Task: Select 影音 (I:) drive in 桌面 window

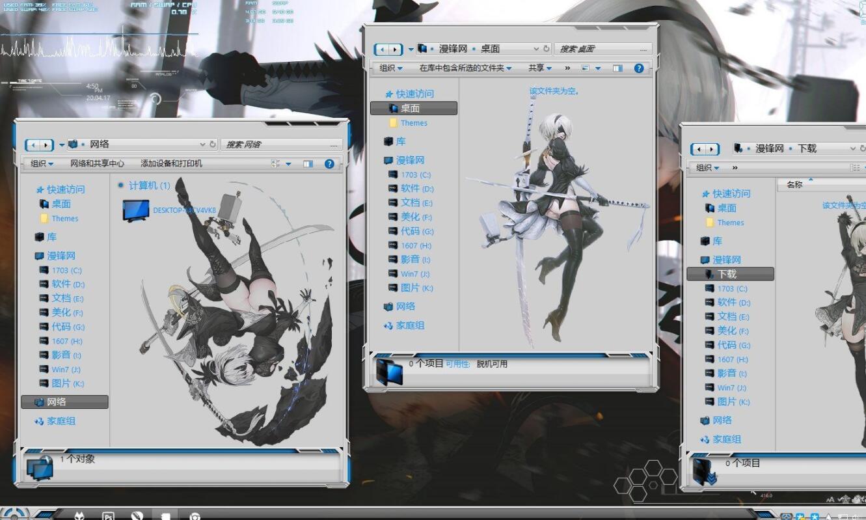Action: 409,260
